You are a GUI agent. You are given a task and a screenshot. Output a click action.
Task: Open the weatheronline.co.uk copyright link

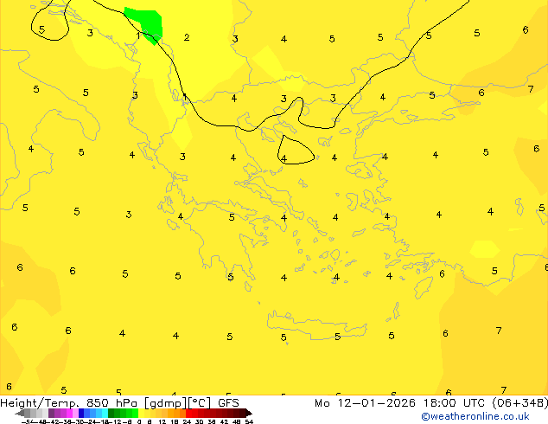pos(475,416)
